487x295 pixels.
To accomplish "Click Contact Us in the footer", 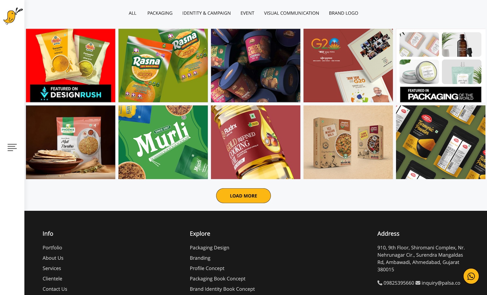I will [x=55, y=289].
